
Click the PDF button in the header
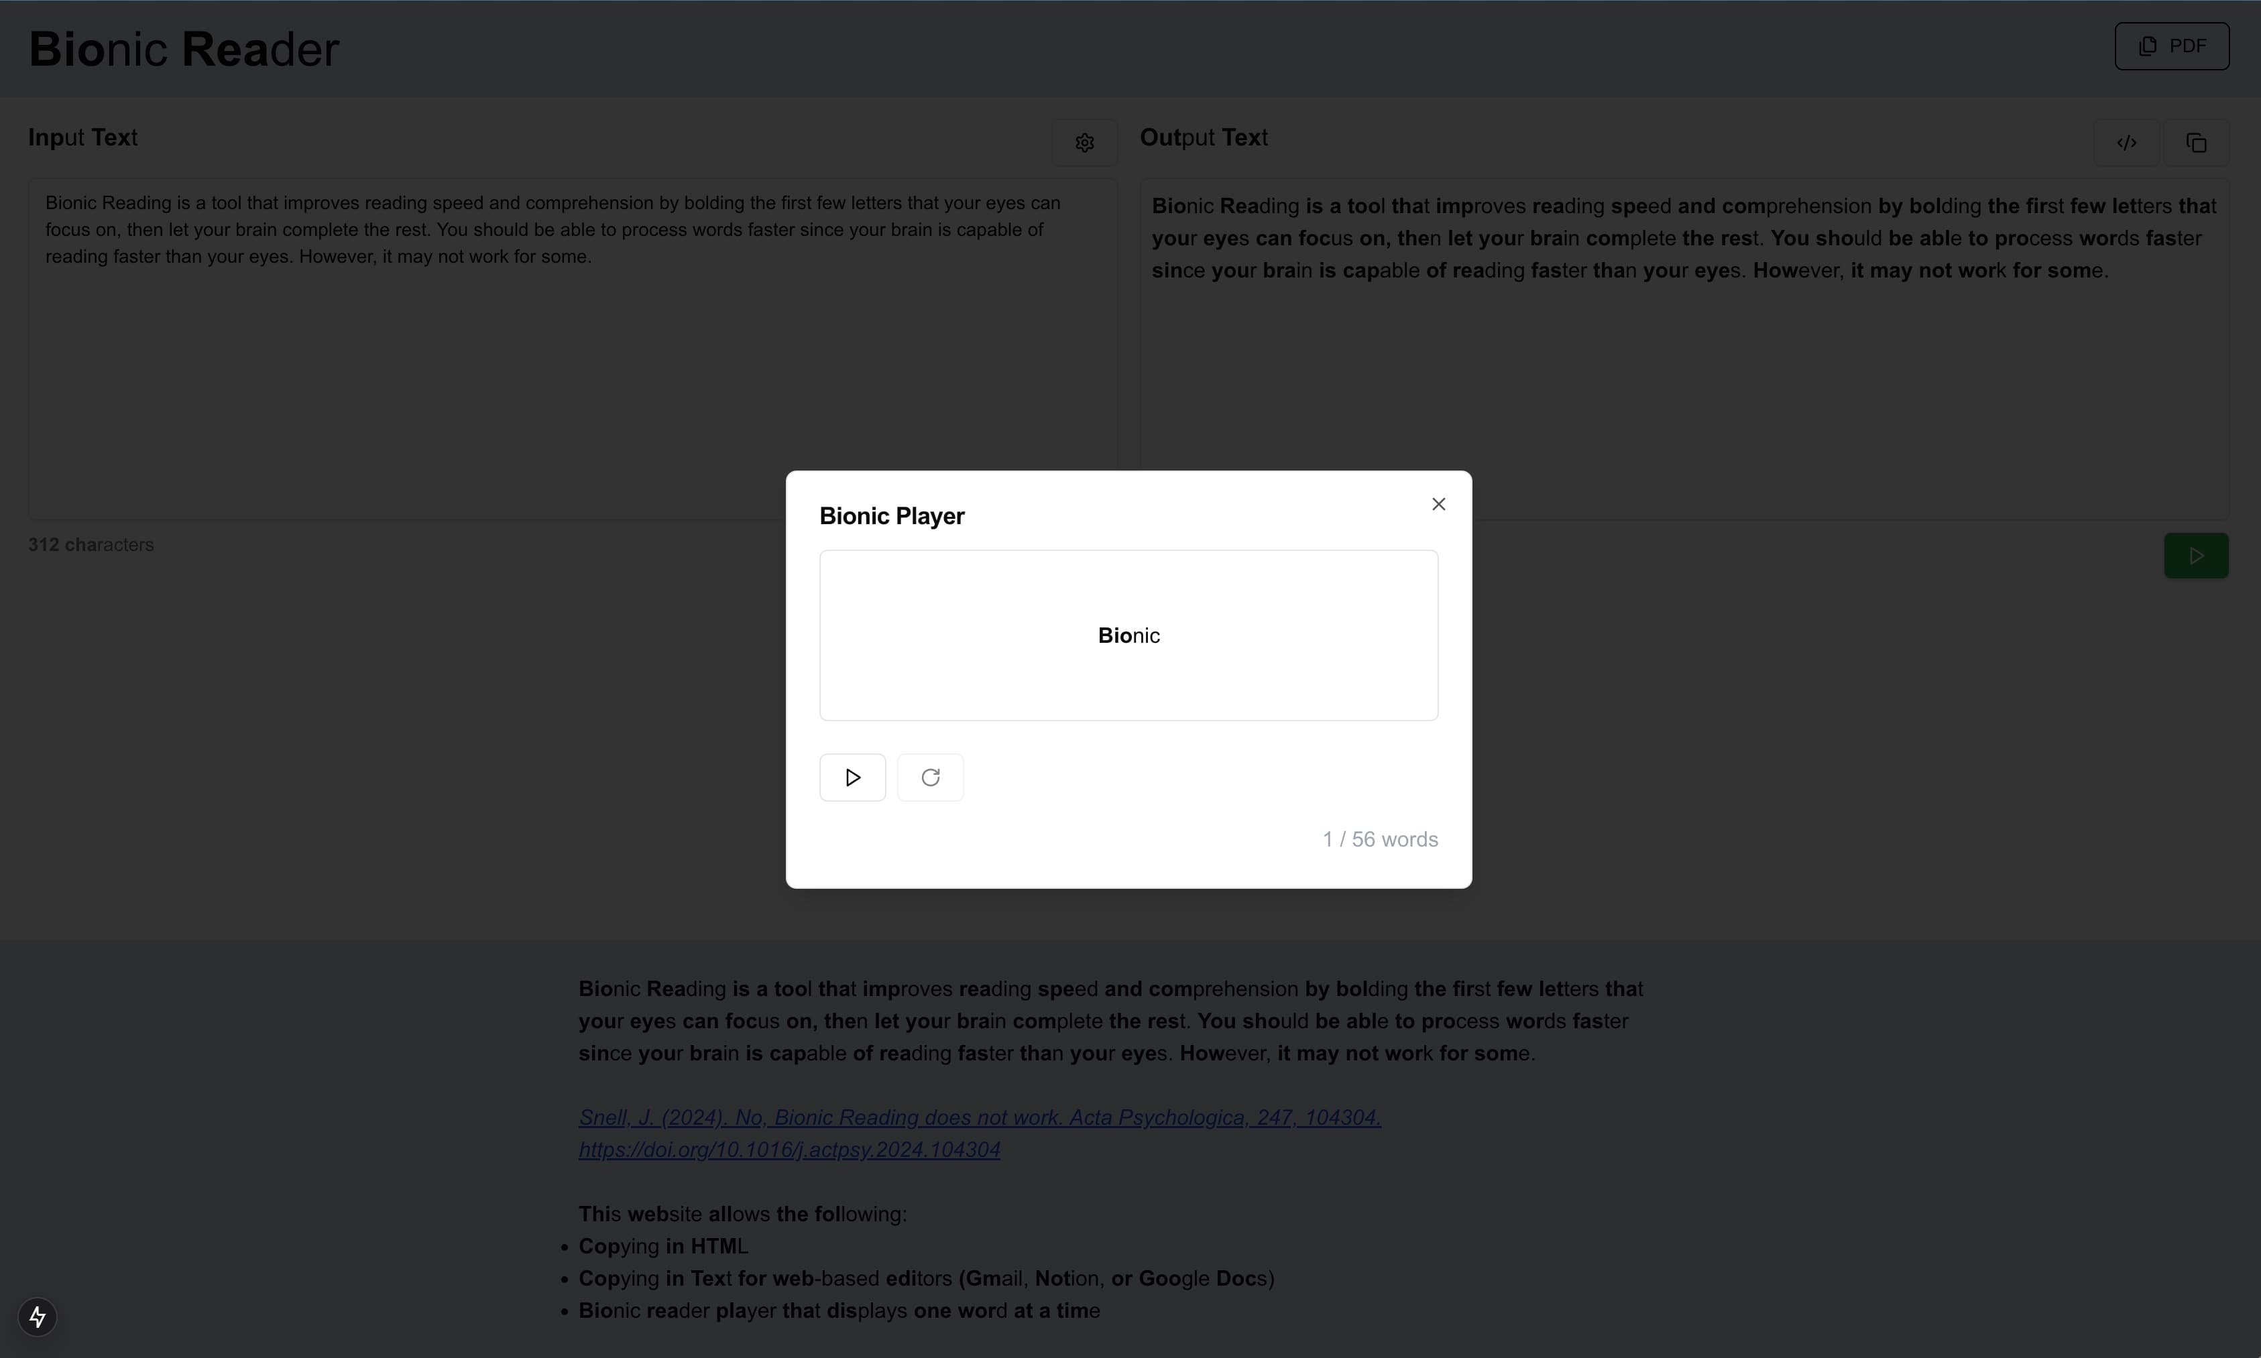(x=2171, y=46)
